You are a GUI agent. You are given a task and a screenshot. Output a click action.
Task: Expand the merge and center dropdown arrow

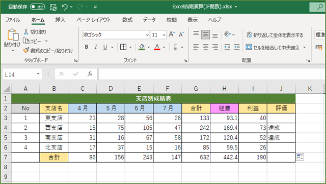click(305, 48)
